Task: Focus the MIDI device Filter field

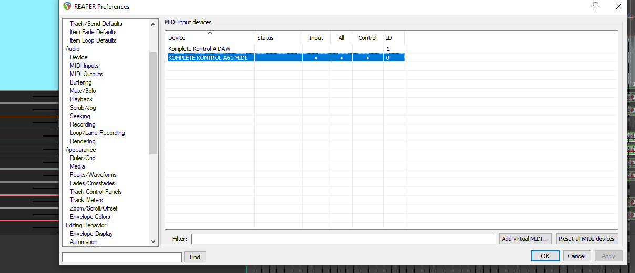Action: click(x=344, y=239)
